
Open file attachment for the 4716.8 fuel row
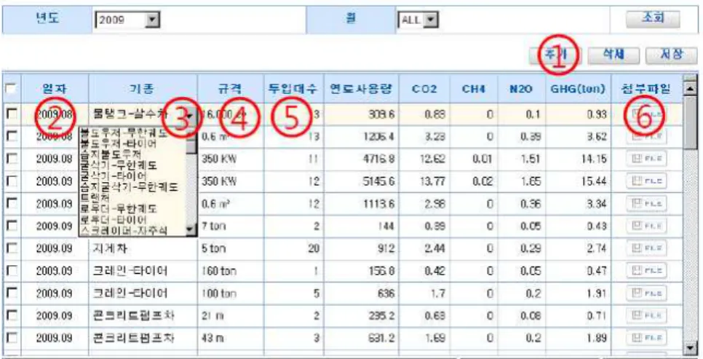pos(646,159)
